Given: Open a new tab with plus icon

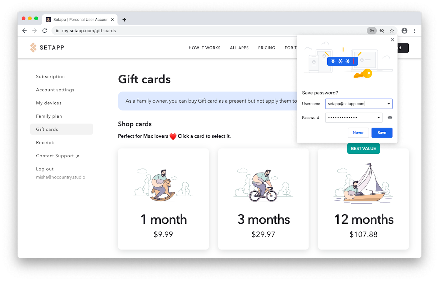Looking at the screenshot, I should [124, 20].
